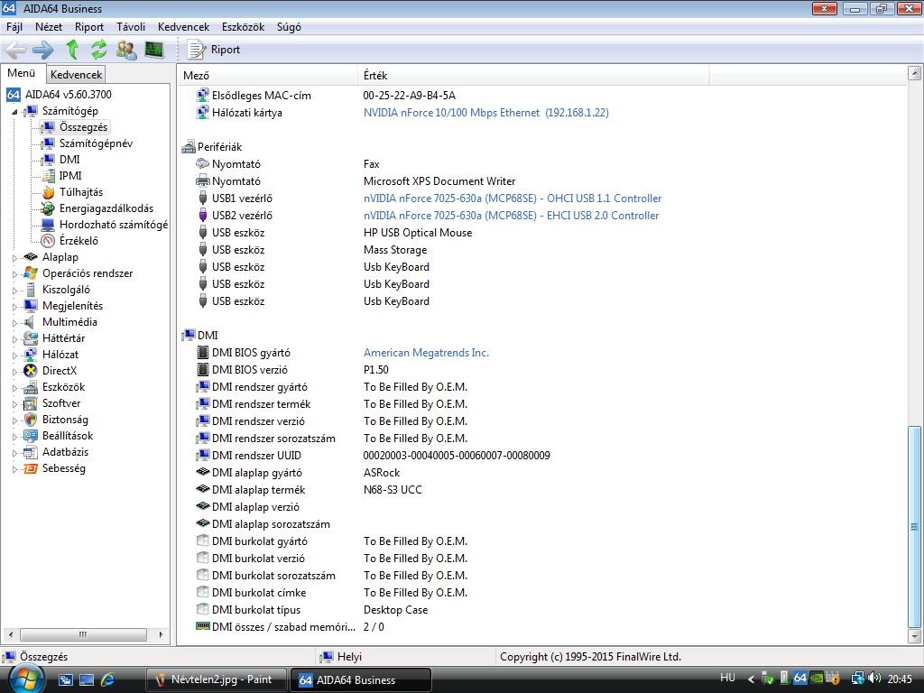Open the system monitor graph icon

pos(153,50)
